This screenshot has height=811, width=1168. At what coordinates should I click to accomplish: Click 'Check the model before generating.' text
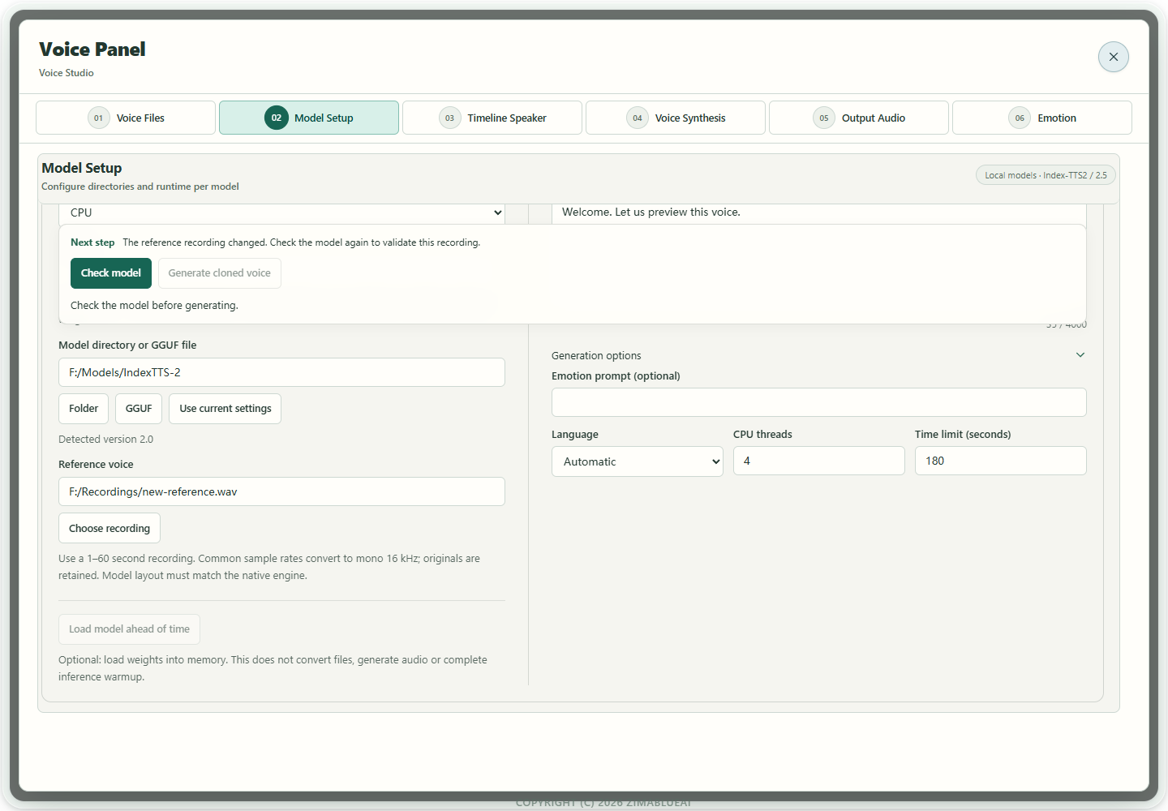[x=154, y=306]
